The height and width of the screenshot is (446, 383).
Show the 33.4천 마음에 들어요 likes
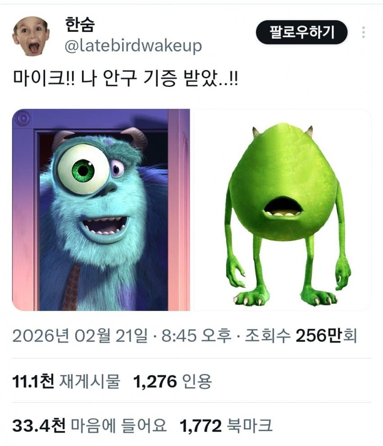click(x=89, y=425)
